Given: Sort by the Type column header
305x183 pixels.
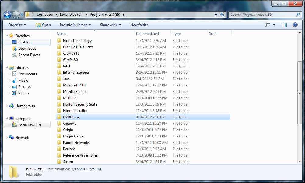Looking at the screenshot, I should (x=189, y=34).
